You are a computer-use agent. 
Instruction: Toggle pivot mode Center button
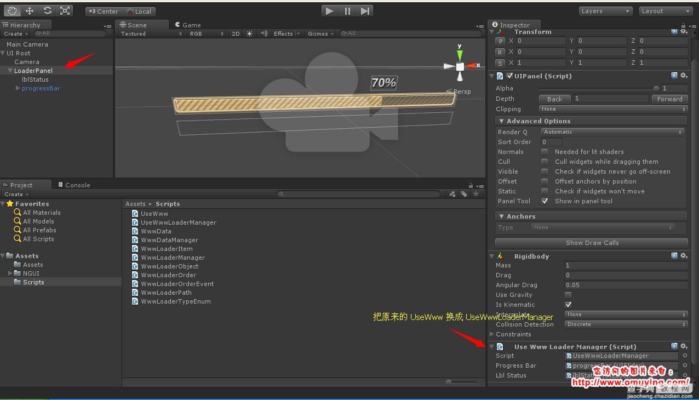pyautogui.click(x=103, y=12)
